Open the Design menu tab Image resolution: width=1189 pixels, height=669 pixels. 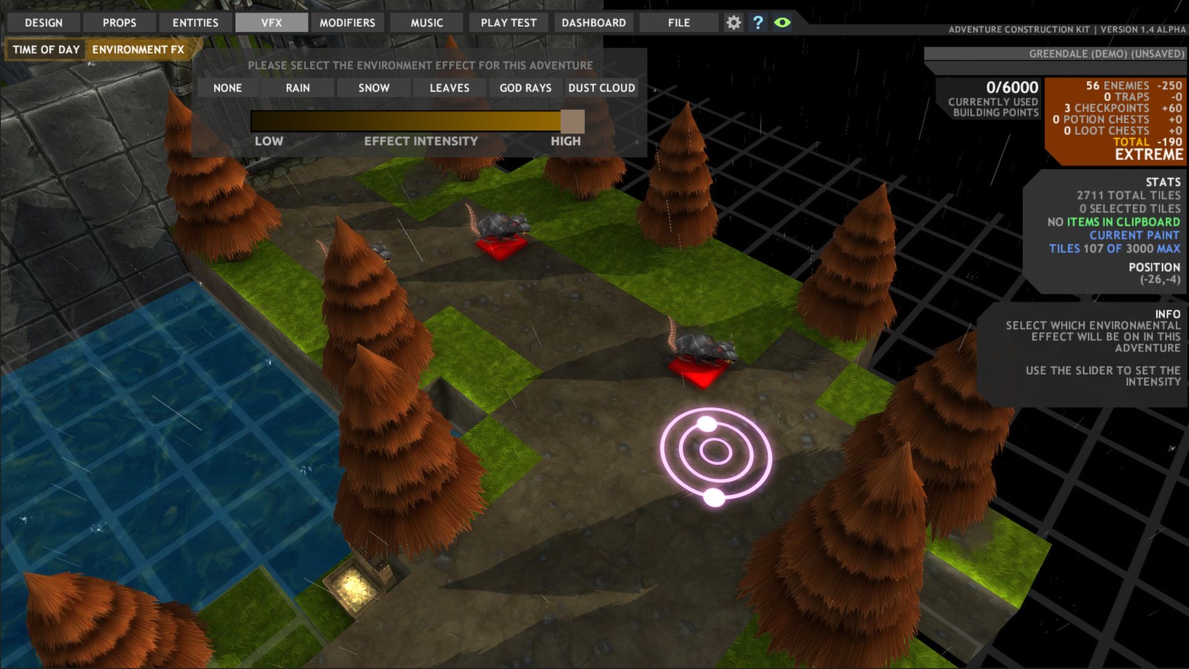pyautogui.click(x=43, y=23)
